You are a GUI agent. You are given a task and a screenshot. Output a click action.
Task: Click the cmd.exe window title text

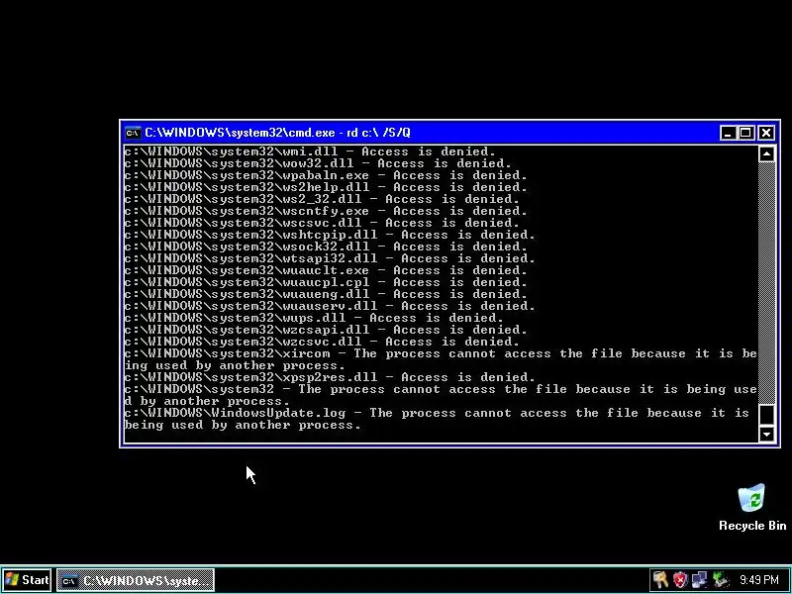[x=277, y=133]
